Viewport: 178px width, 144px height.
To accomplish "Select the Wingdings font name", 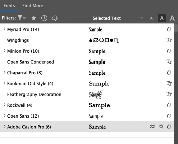I will [18, 40].
